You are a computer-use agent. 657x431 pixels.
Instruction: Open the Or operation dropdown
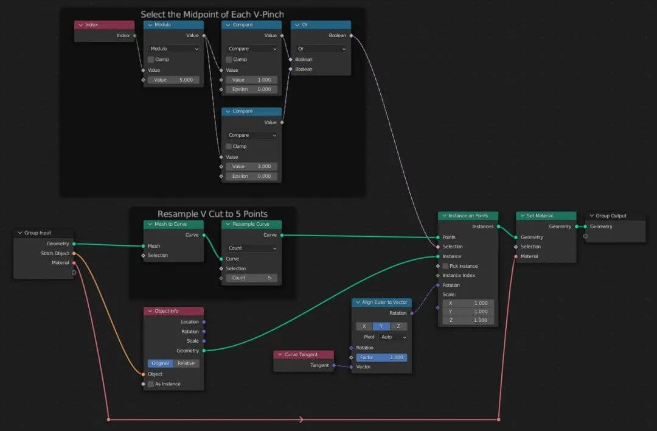(321, 49)
